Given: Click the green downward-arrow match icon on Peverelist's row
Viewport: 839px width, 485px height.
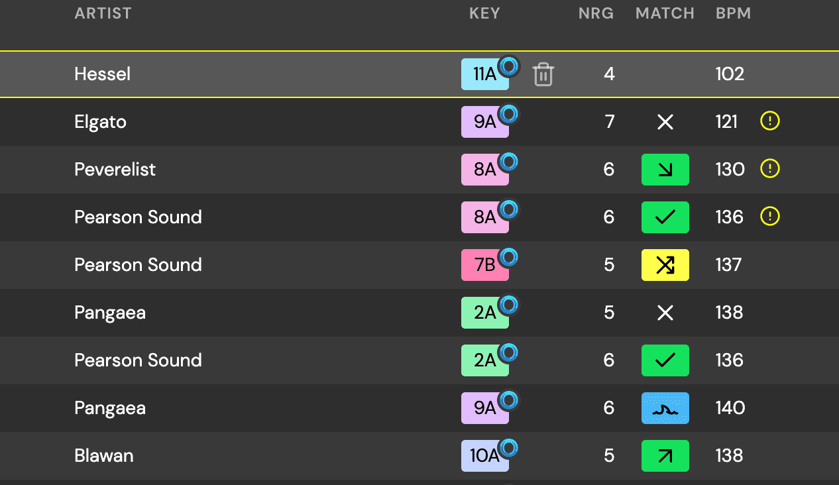Looking at the screenshot, I should click(x=665, y=169).
